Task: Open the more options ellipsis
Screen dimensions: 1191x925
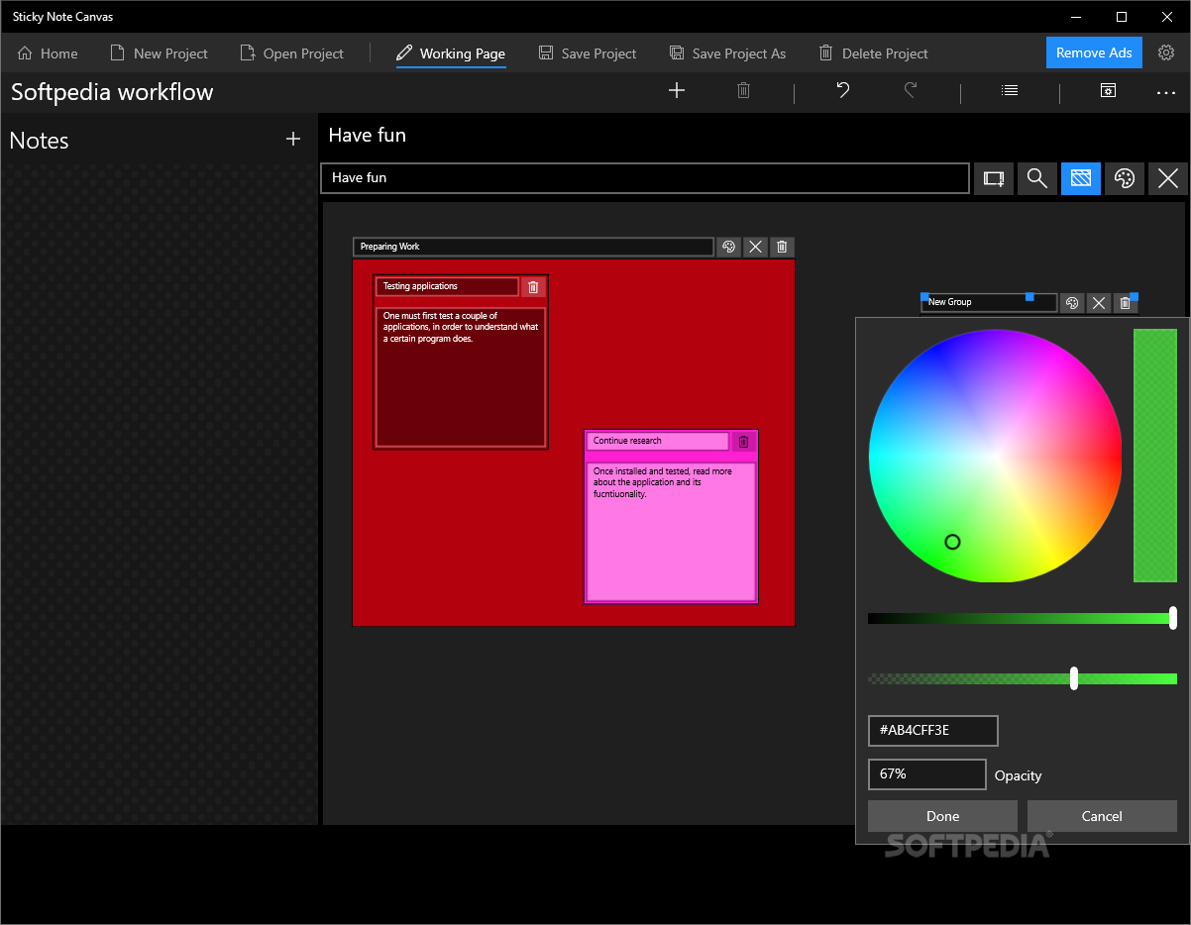Action: (x=1165, y=92)
